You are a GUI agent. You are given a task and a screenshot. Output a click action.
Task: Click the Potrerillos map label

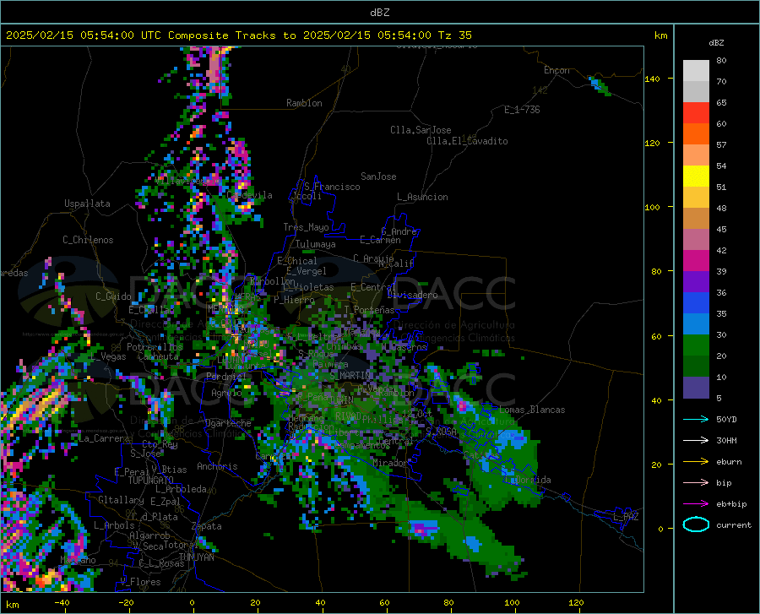(155, 347)
